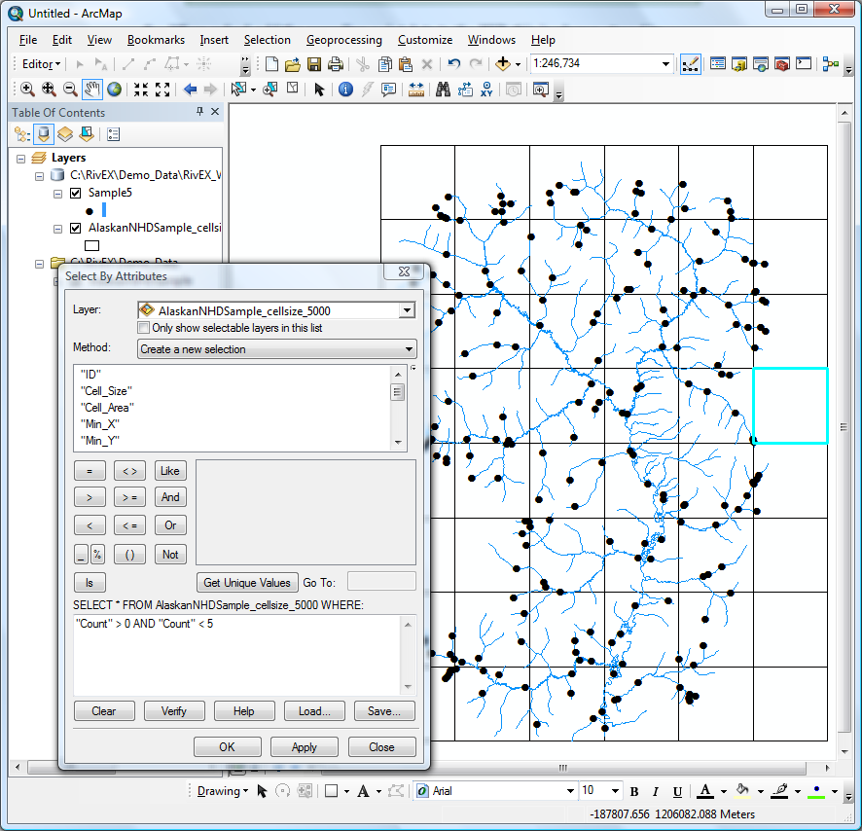Image resolution: width=862 pixels, height=831 pixels.
Task: Select the Measure ruler tool
Action: tap(416, 90)
